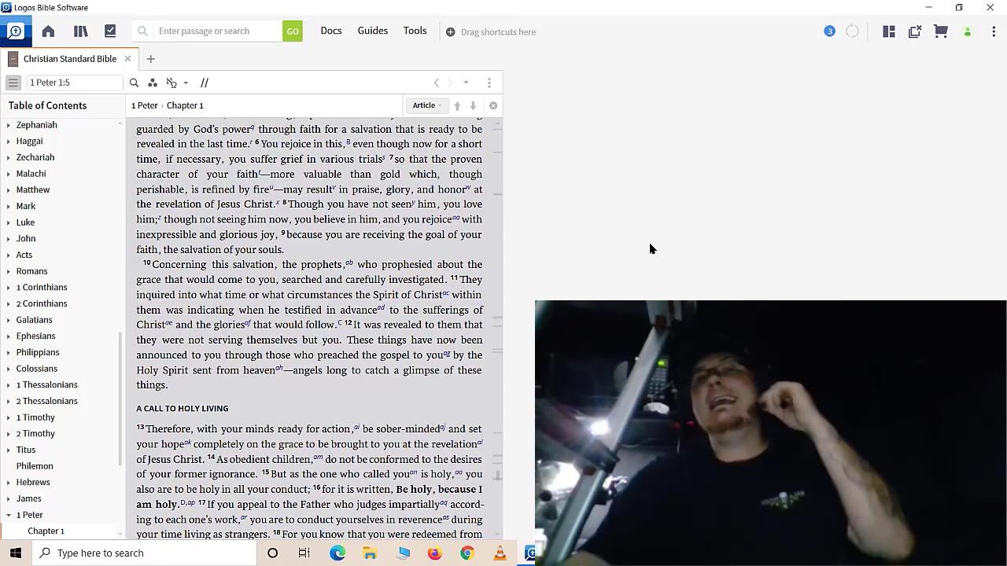This screenshot has width=1007, height=566.
Task: Open File Explorer from the taskbar
Action: pos(370,553)
